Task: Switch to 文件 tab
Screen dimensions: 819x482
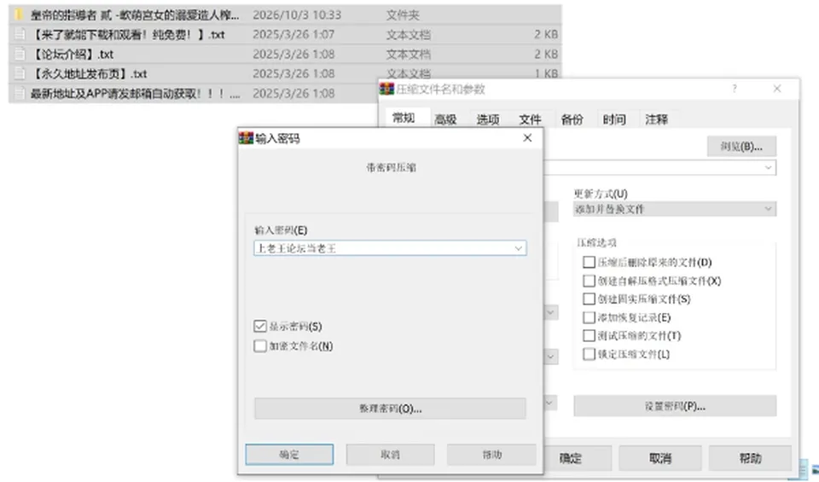Action: (x=530, y=119)
